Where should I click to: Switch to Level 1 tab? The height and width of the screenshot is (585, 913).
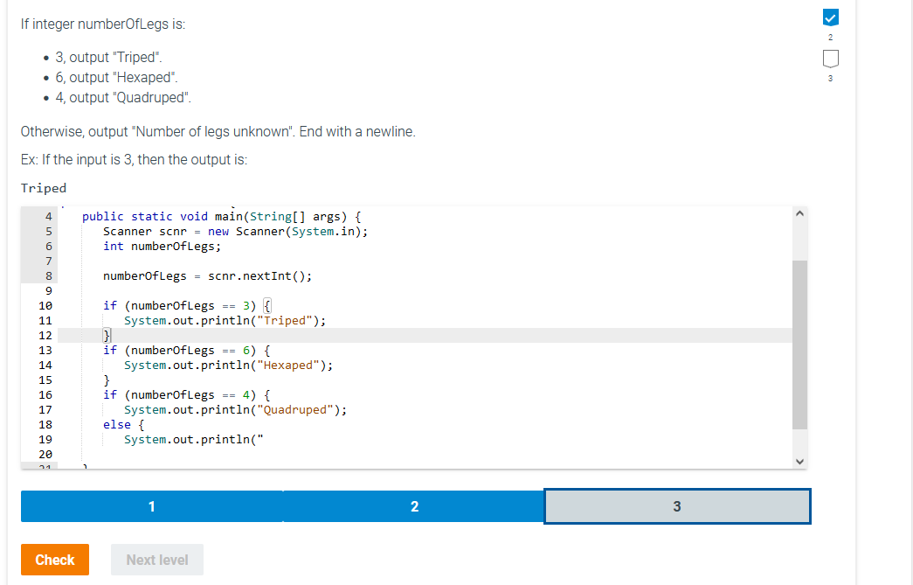pos(151,505)
